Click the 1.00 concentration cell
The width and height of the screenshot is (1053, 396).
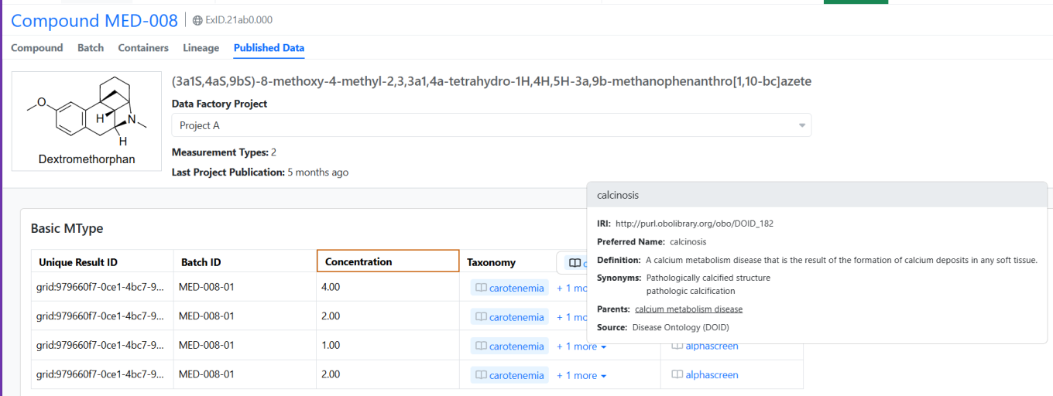click(388, 345)
